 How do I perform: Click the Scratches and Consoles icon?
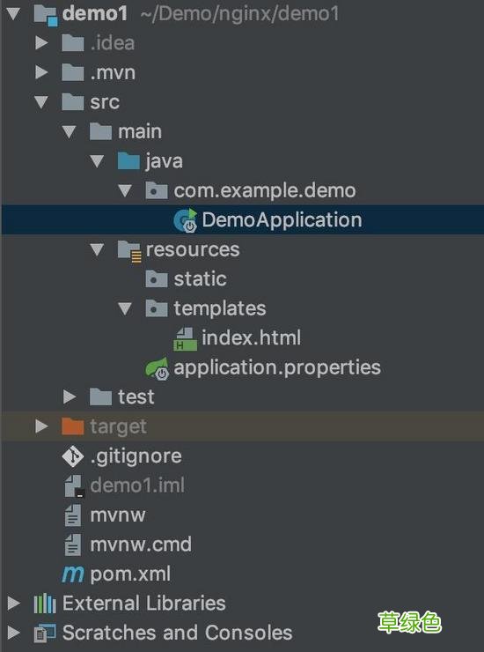coord(45,633)
